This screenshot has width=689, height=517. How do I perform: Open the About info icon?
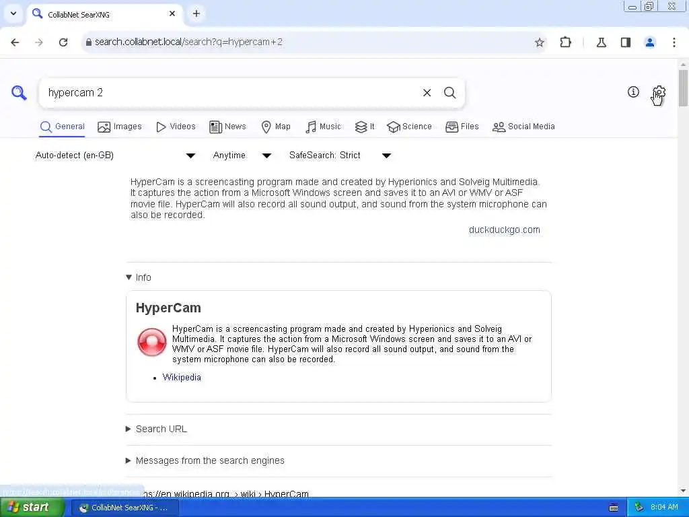(633, 92)
